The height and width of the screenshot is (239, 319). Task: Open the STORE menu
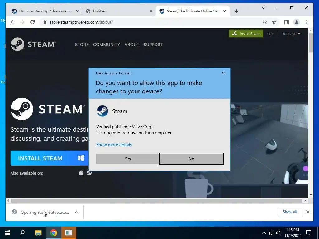pos(82,45)
